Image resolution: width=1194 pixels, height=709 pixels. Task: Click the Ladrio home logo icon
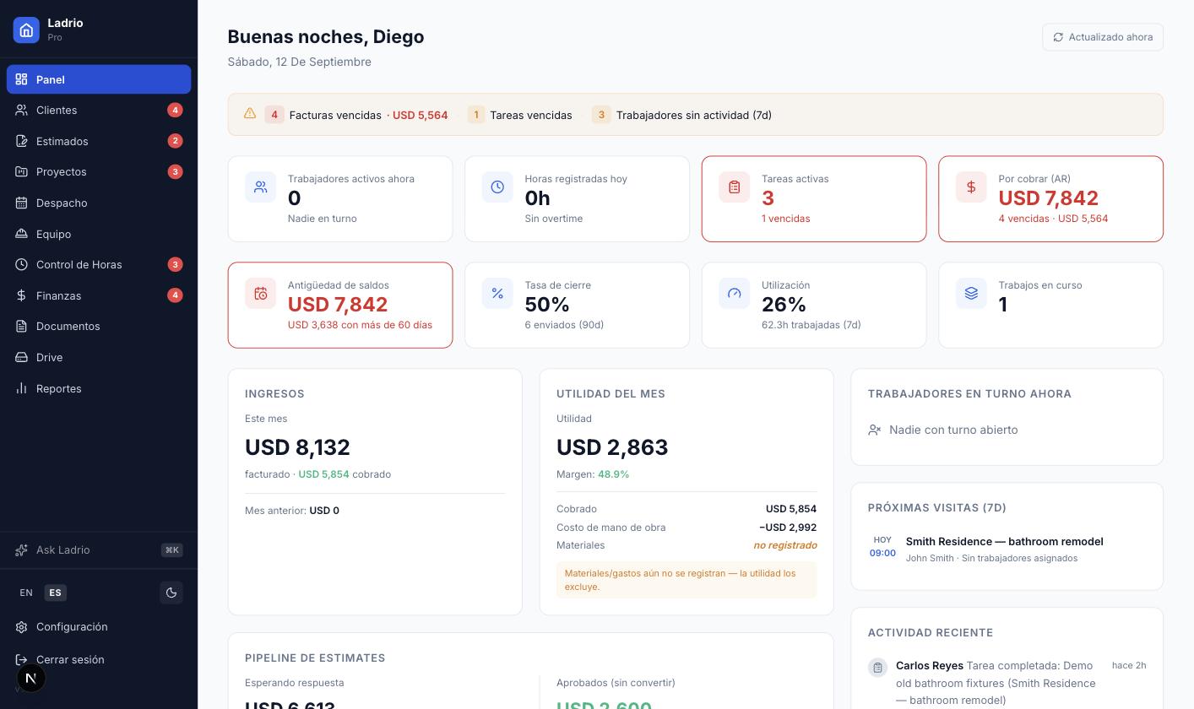coord(26,30)
